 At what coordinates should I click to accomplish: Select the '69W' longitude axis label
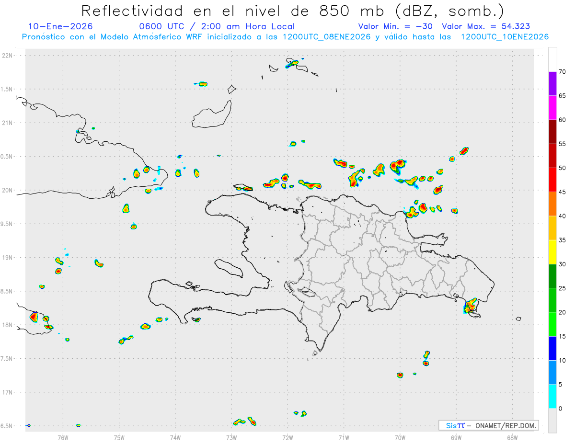click(456, 438)
